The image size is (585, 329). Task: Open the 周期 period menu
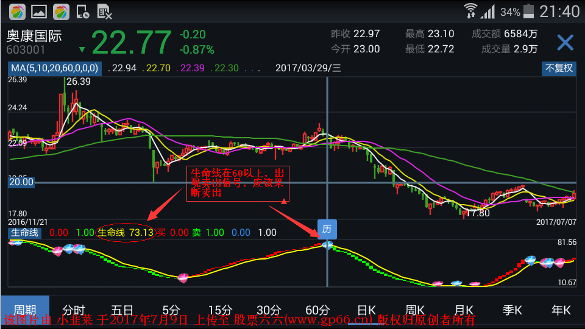pyautogui.click(x=25, y=310)
